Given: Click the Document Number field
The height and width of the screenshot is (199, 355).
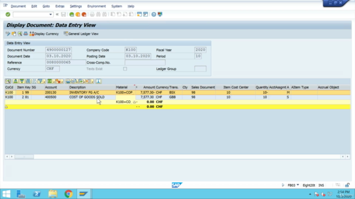Looking at the screenshot, I should pyautogui.click(x=59, y=50).
